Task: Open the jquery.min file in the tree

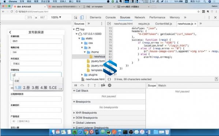Action: pos(96,66)
